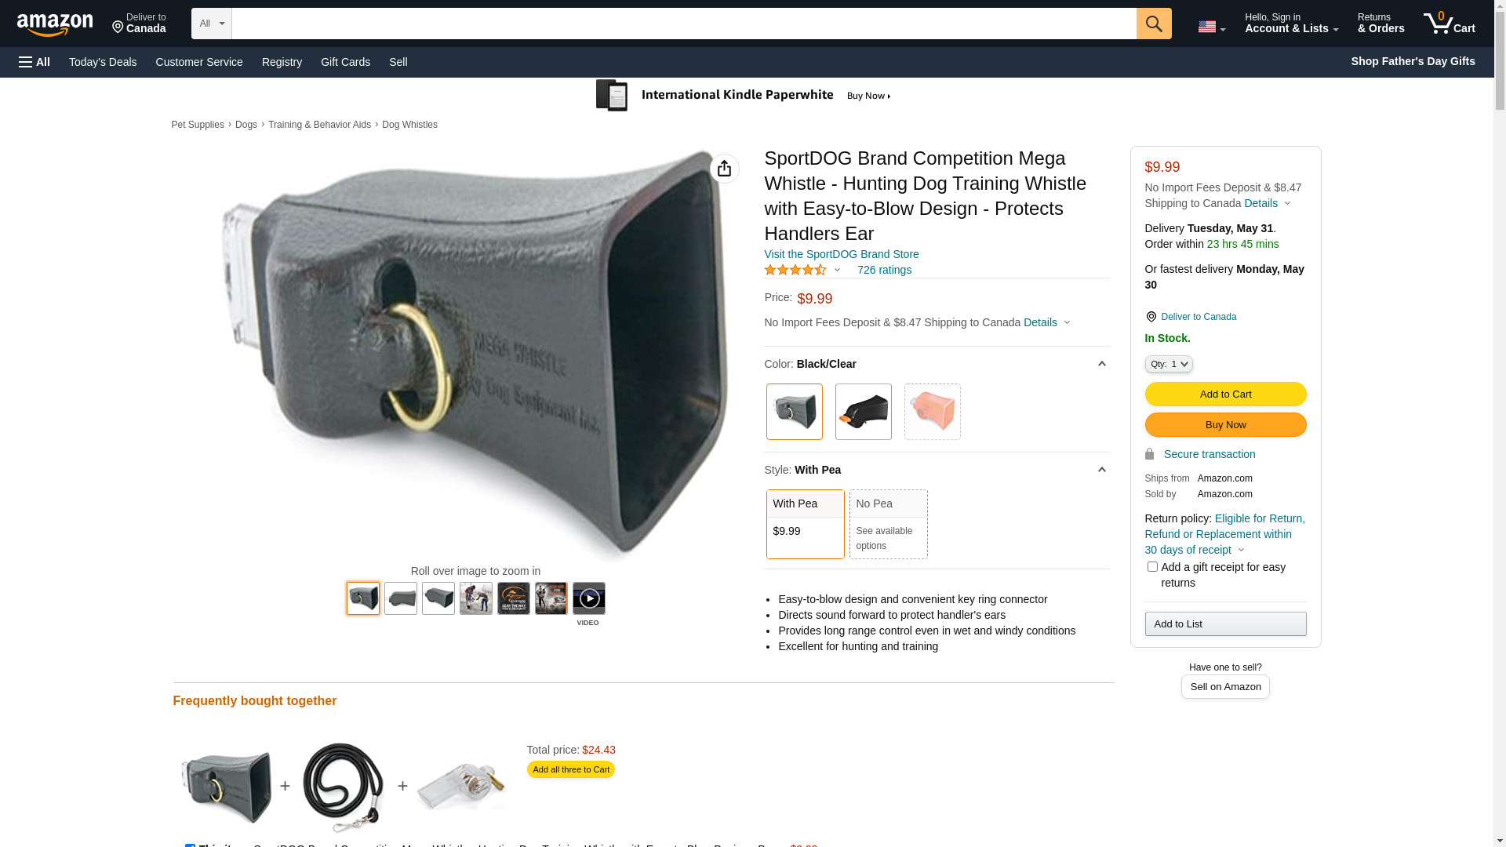
Task: Open the shopping cart icon
Action: point(1449,24)
